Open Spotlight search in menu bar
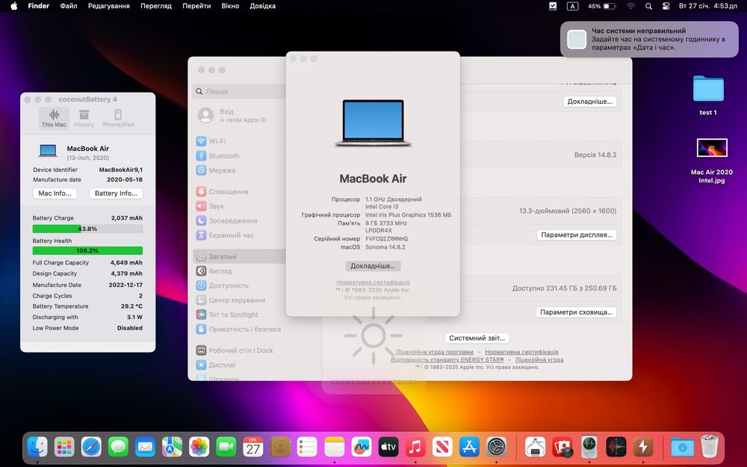The height and width of the screenshot is (467, 747). coord(648,6)
